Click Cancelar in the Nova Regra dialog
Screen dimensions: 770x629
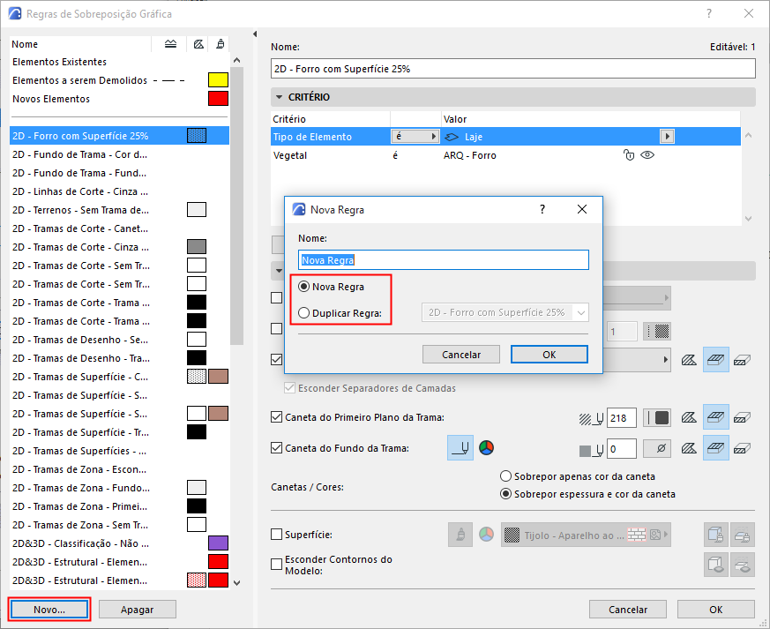click(x=461, y=355)
